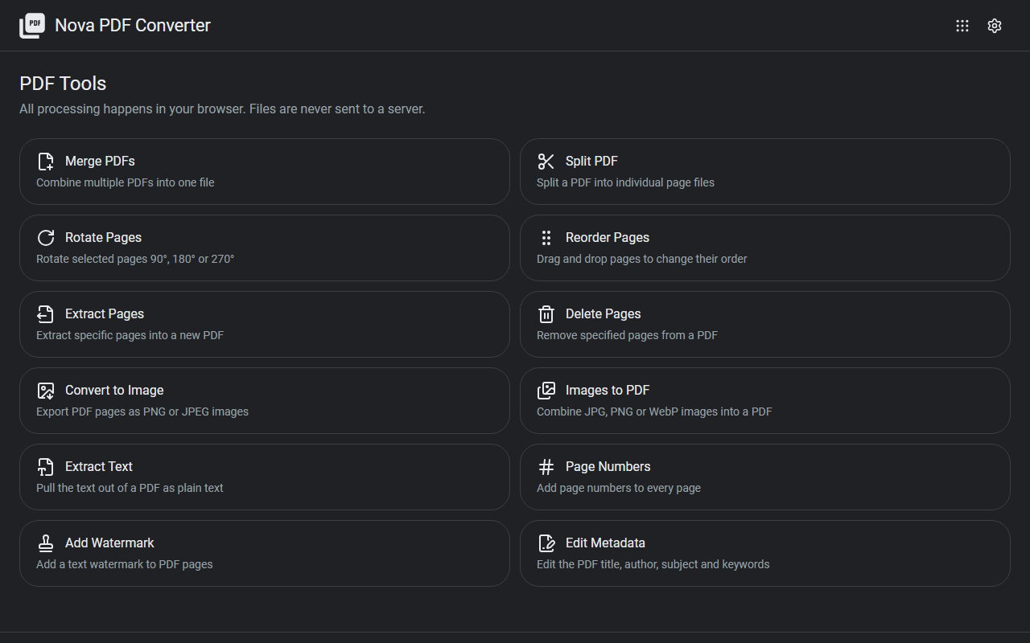Open the Extract Text tool card
This screenshot has width=1030, height=643.
coord(265,477)
